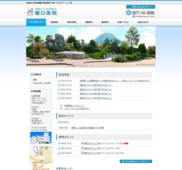
Task: Open the latest blog article link
Action: [88, 128]
